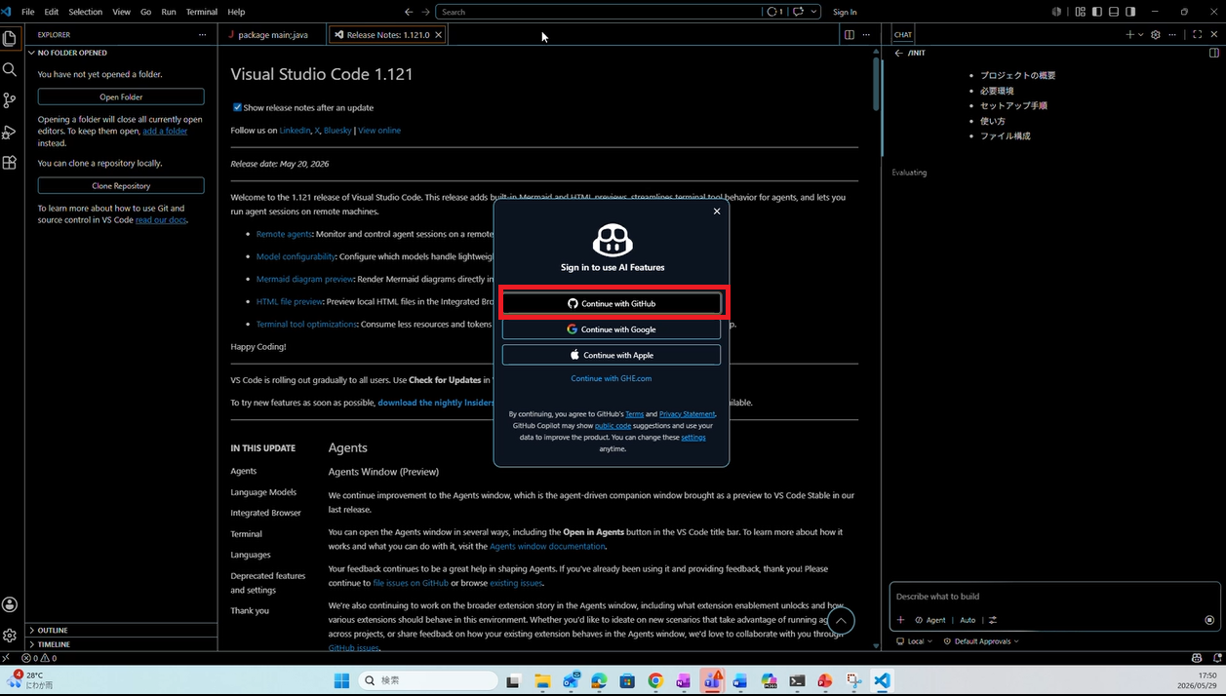Start a new chat with the plus icon
This screenshot has height=696, width=1226.
click(1129, 34)
